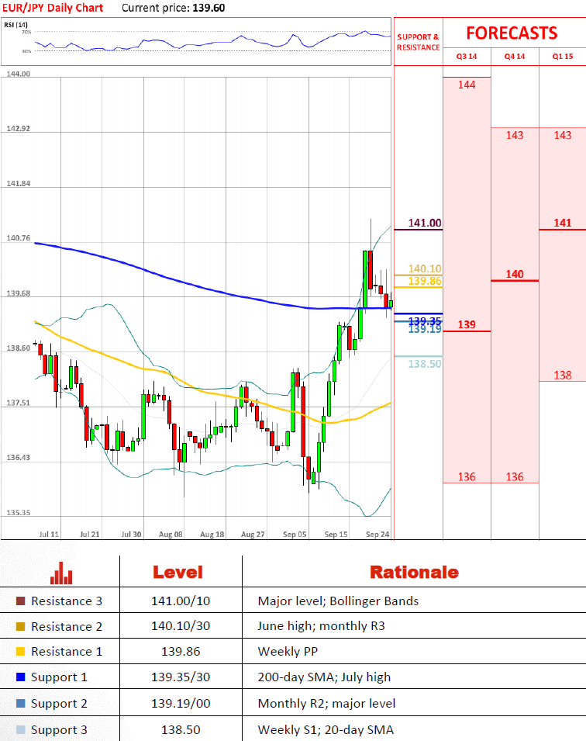The image size is (586, 741).
Task: Click the 141 median forecast in Q1 15
Action: click(563, 223)
